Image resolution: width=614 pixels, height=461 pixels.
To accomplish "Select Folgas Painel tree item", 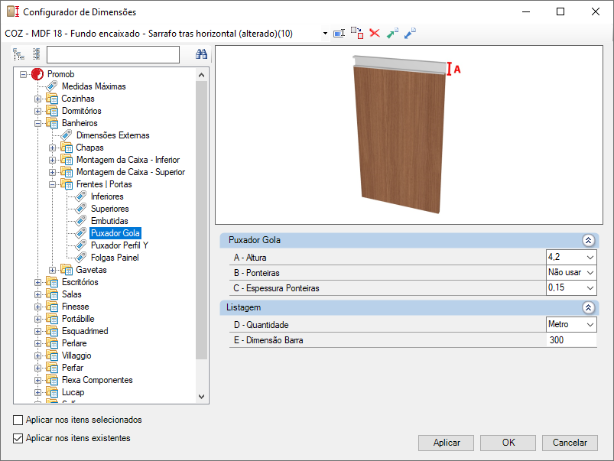I will [x=115, y=258].
